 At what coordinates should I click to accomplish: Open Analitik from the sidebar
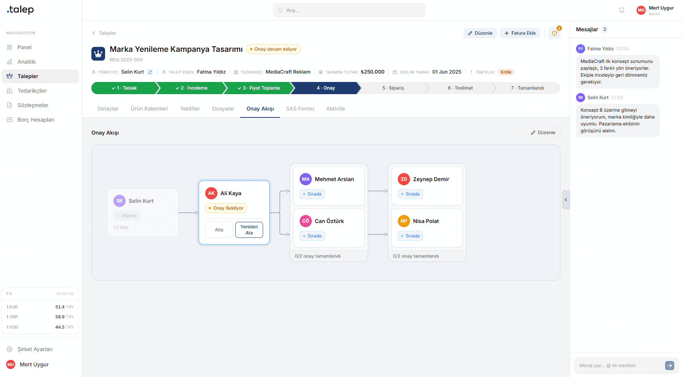(x=27, y=62)
